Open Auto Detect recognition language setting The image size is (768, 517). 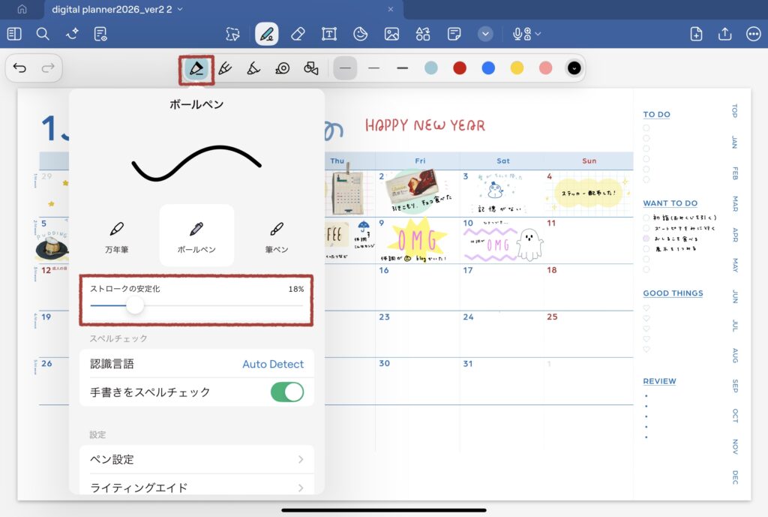(272, 364)
